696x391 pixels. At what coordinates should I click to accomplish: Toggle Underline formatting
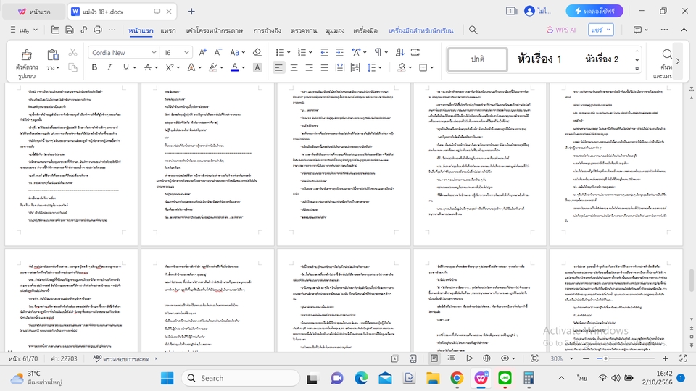[x=126, y=67]
